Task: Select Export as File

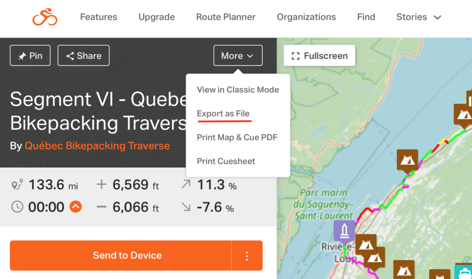Action: coord(223,114)
